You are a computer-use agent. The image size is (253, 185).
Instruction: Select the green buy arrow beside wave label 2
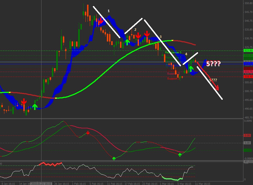pos(127,42)
